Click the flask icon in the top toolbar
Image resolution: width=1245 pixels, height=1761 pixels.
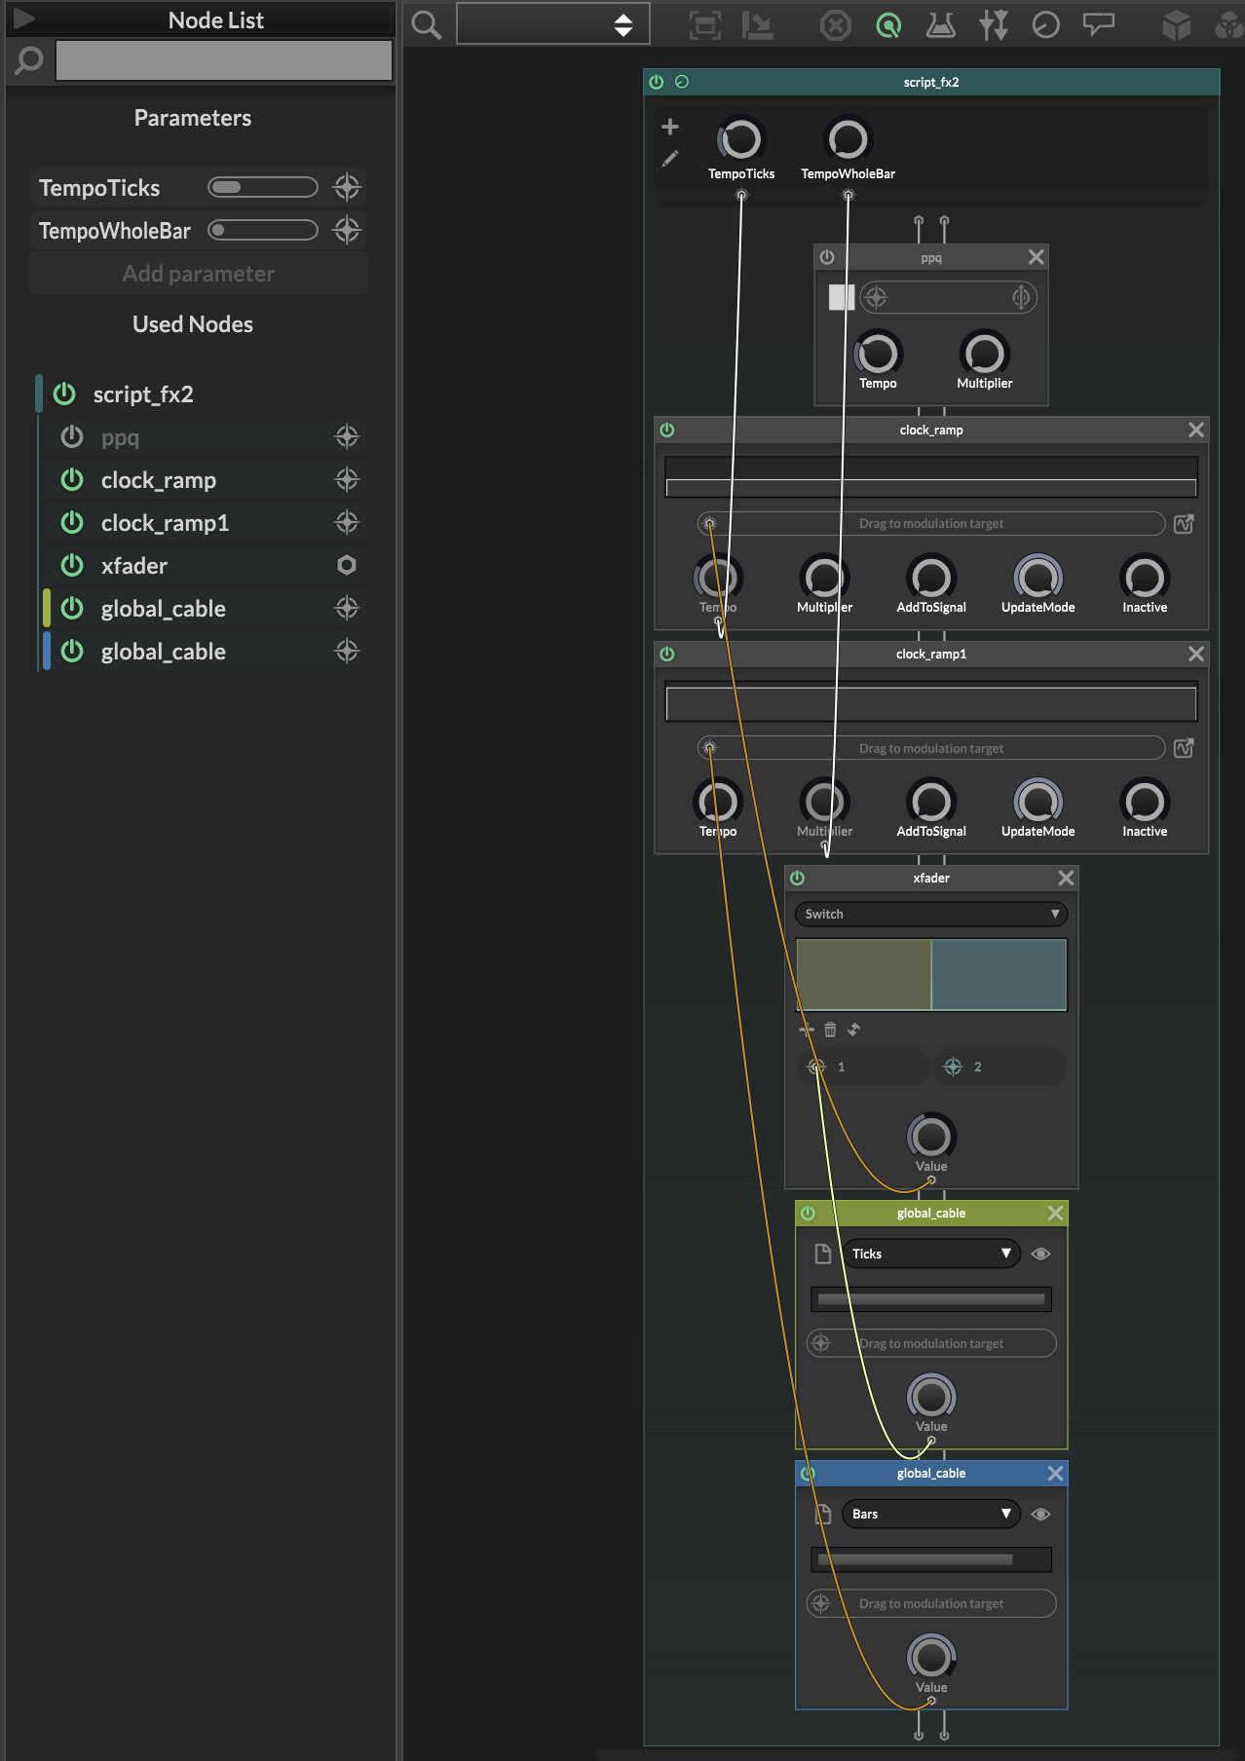point(940,25)
